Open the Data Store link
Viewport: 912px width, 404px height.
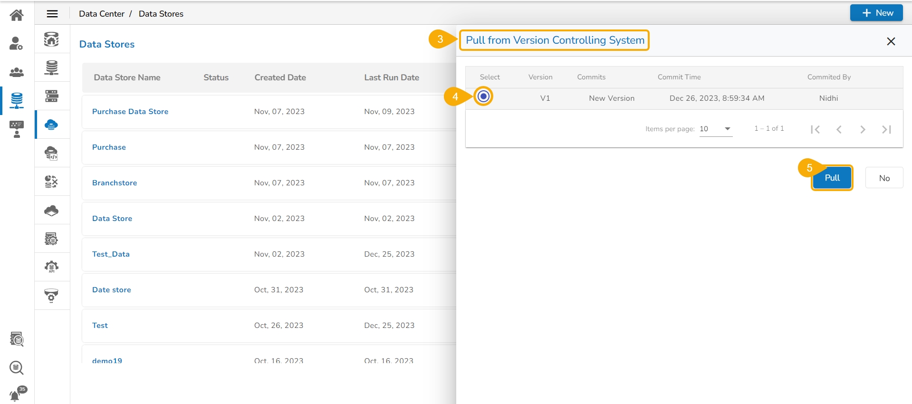click(x=112, y=219)
